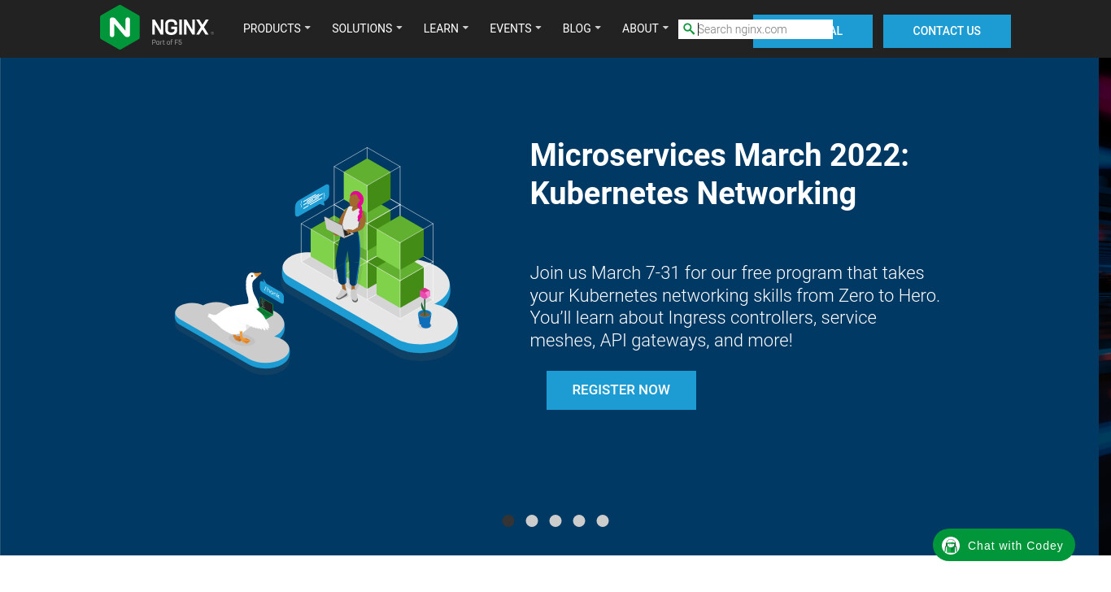Jump to the fifth carousel slide dot

click(603, 520)
